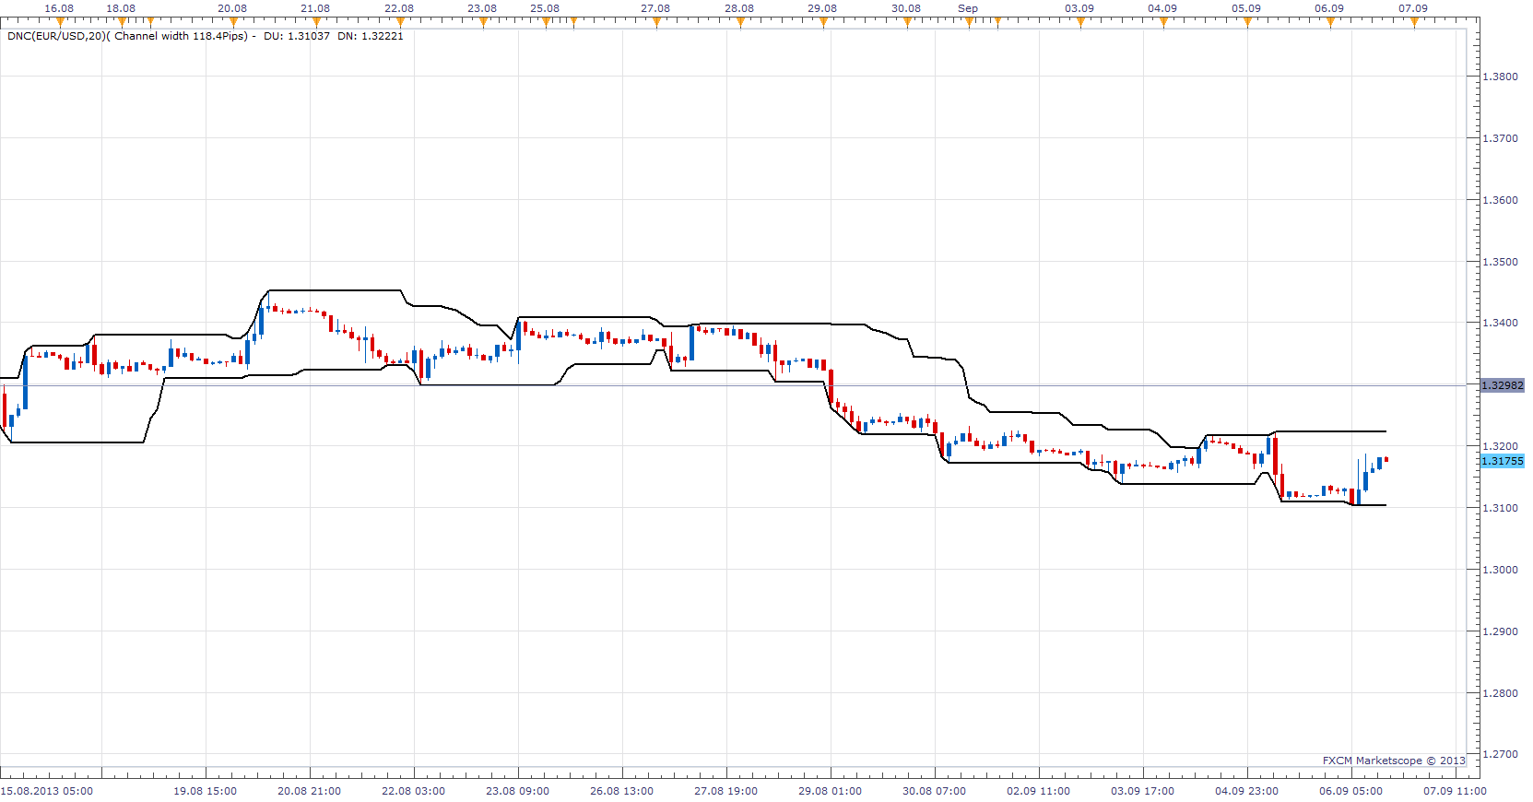Select the top date label 07.09
Viewport: 1533px width, 802px height.
pyautogui.click(x=1413, y=8)
